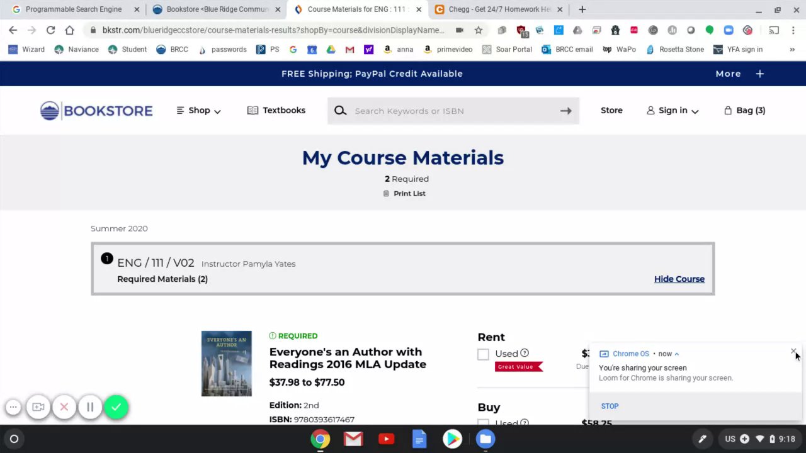This screenshot has width=806, height=453.
Task: Expand the Shop dropdown menu
Action: click(x=199, y=111)
